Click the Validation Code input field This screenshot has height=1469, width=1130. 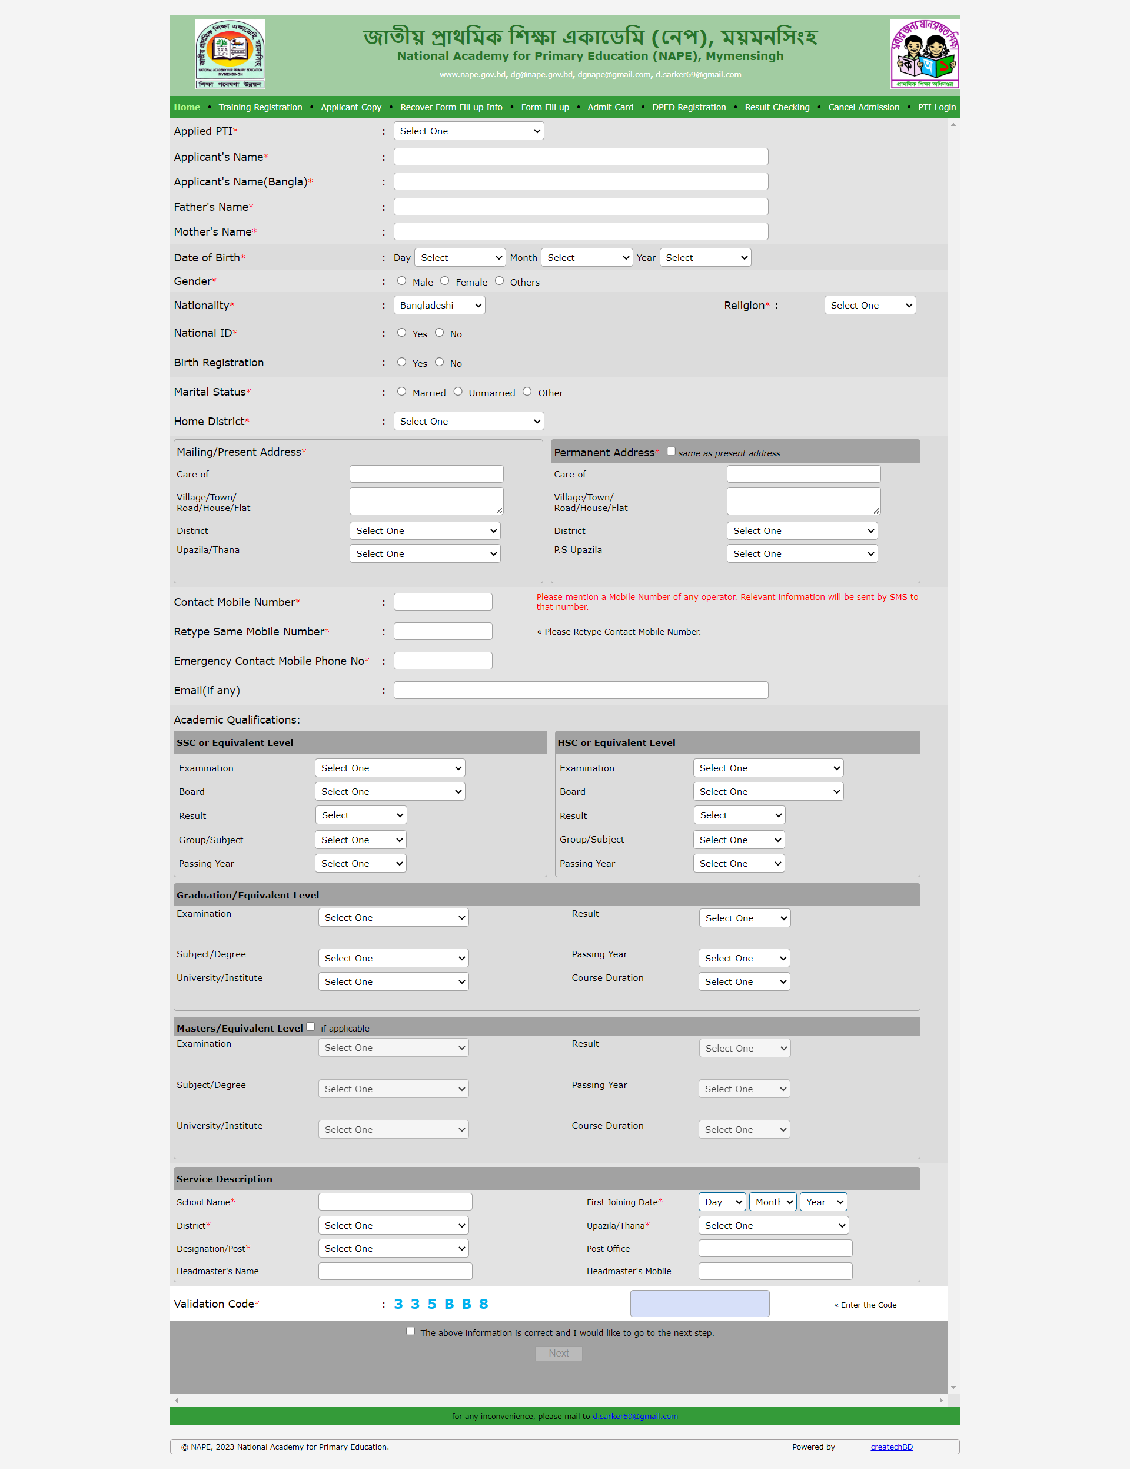(x=699, y=1304)
